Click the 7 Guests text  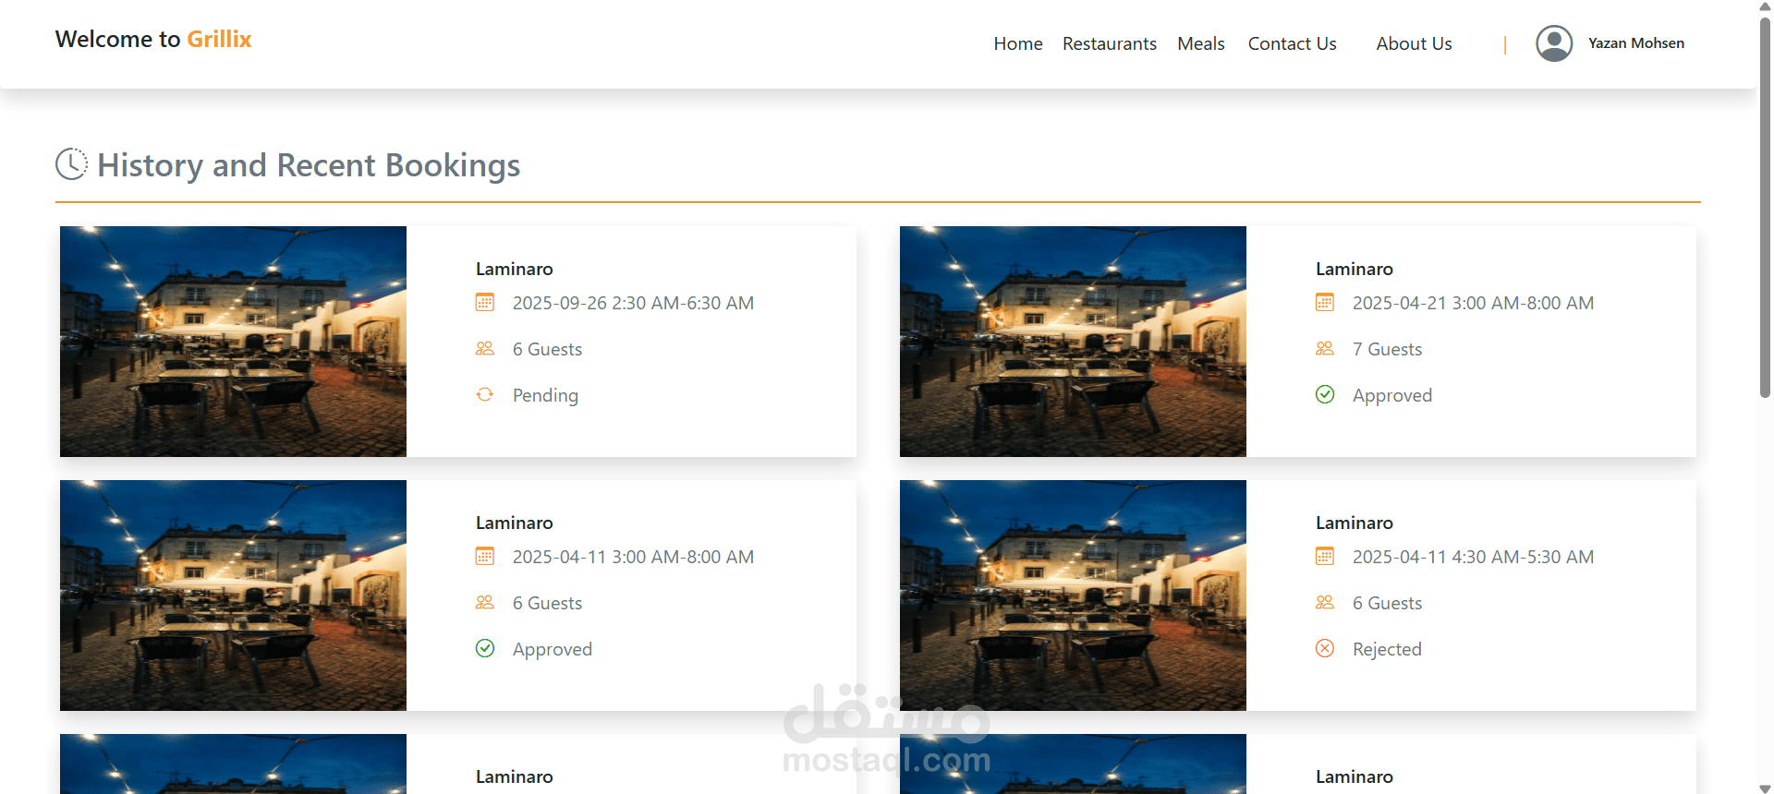(x=1387, y=349)
